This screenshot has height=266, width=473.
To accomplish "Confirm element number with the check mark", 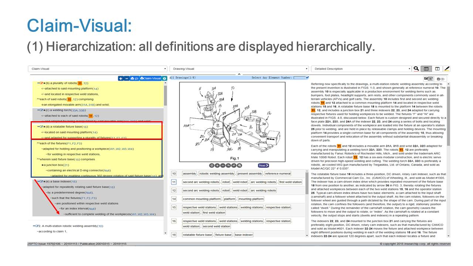I will 307,78.
